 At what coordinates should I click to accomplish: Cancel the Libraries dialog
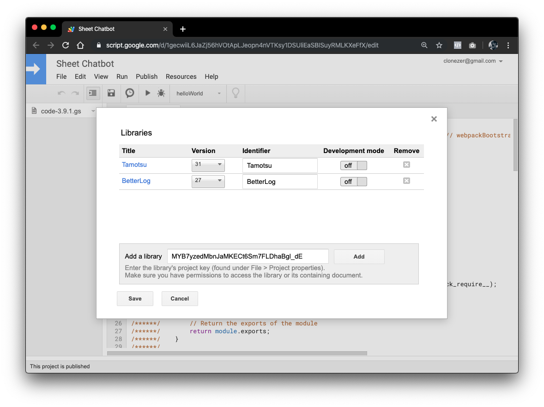tap(180, 299)
